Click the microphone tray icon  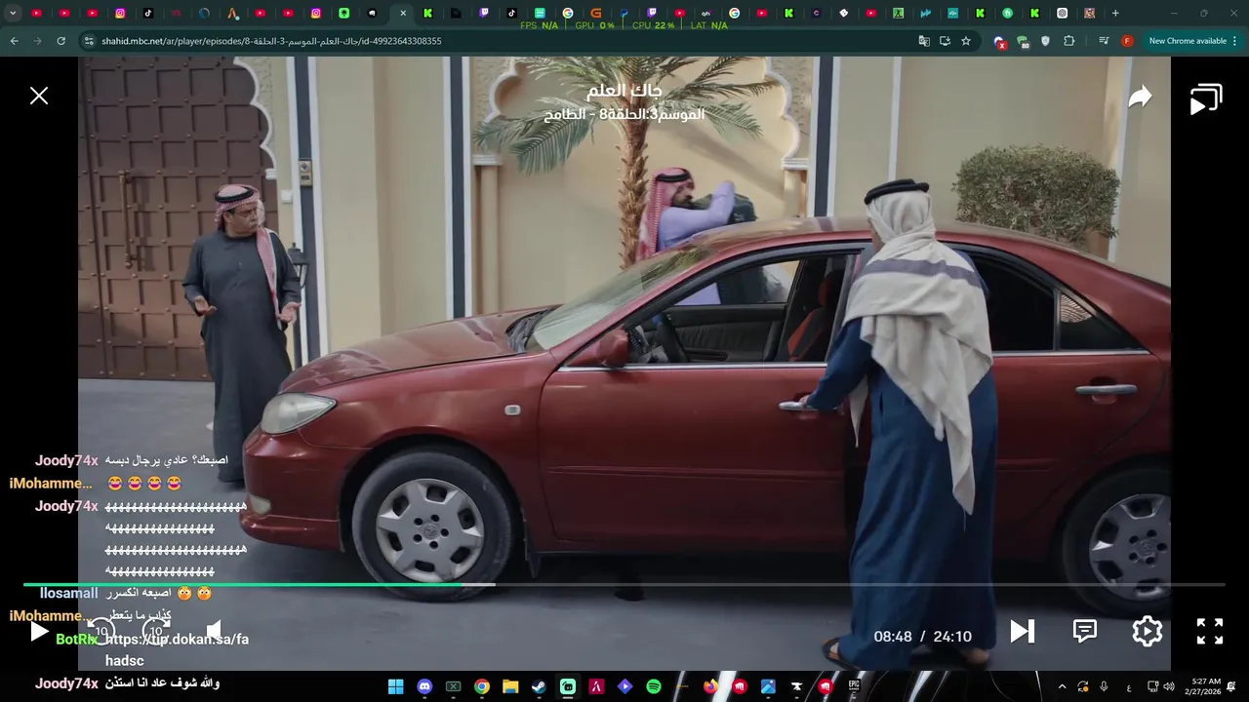1104,686
